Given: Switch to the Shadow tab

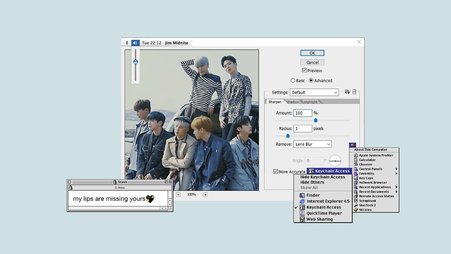Looking at the screenshot, I should (x=292, y=102).
